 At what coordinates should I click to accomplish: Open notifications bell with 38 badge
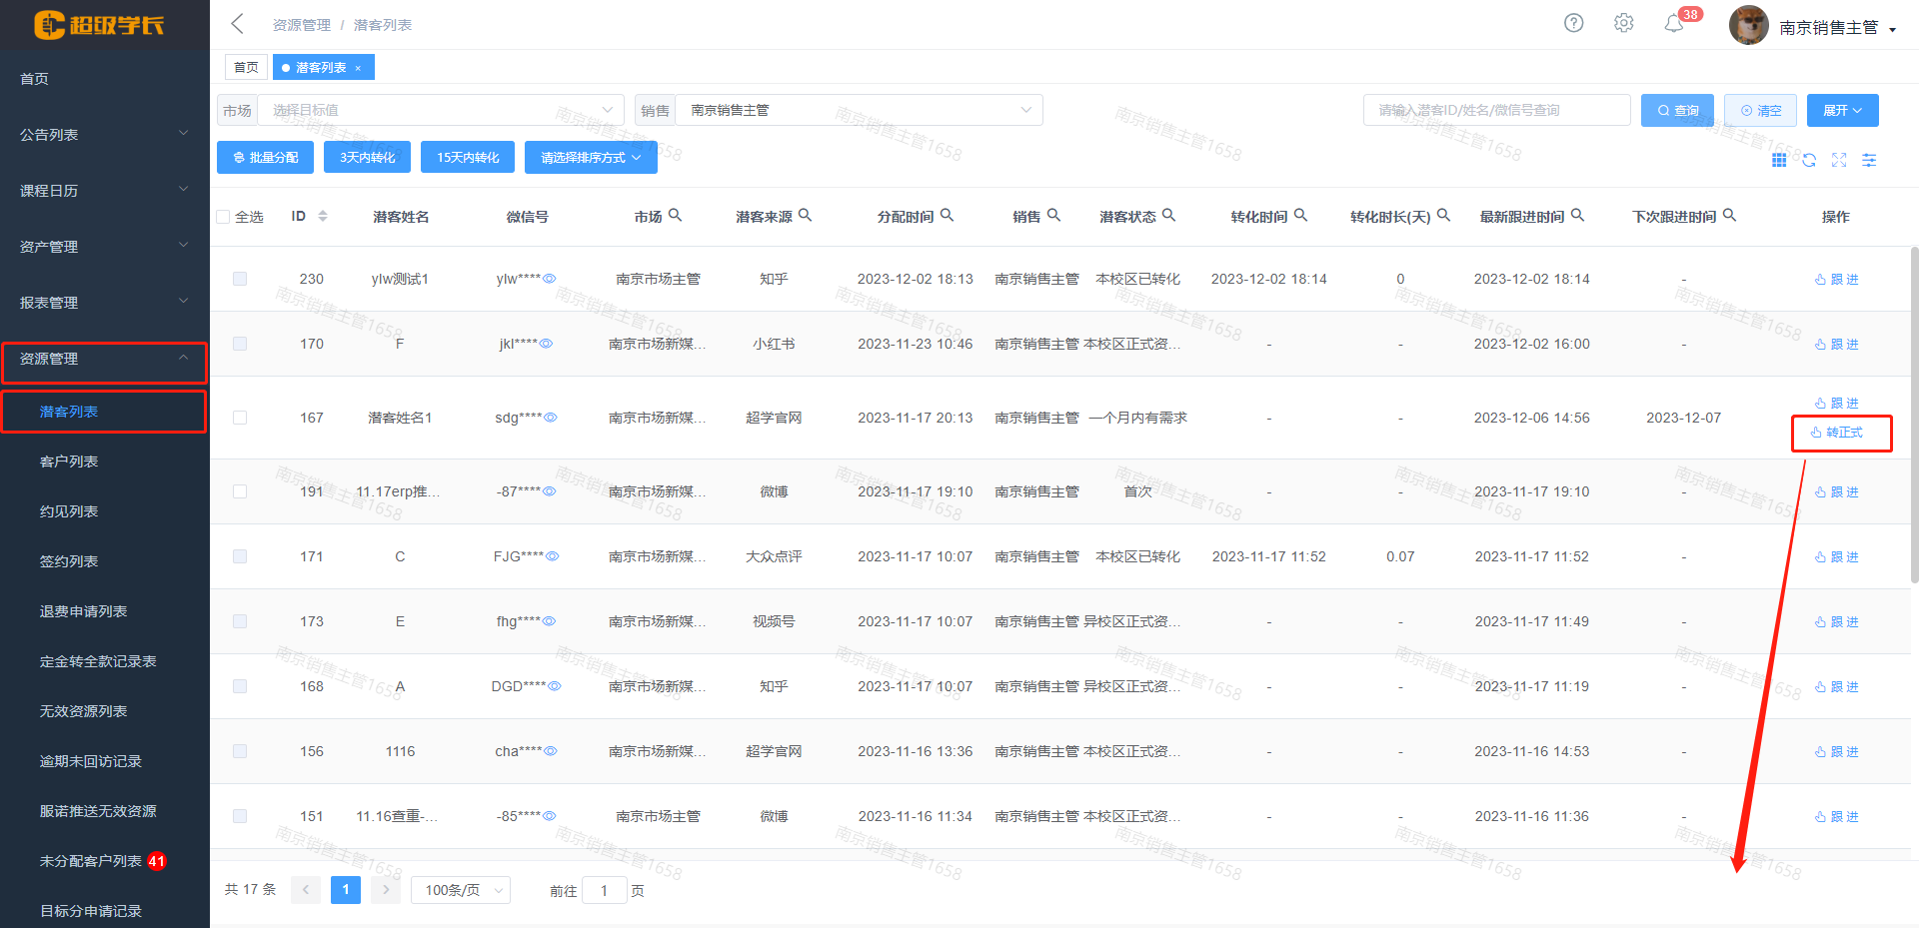coord(1674,24)
